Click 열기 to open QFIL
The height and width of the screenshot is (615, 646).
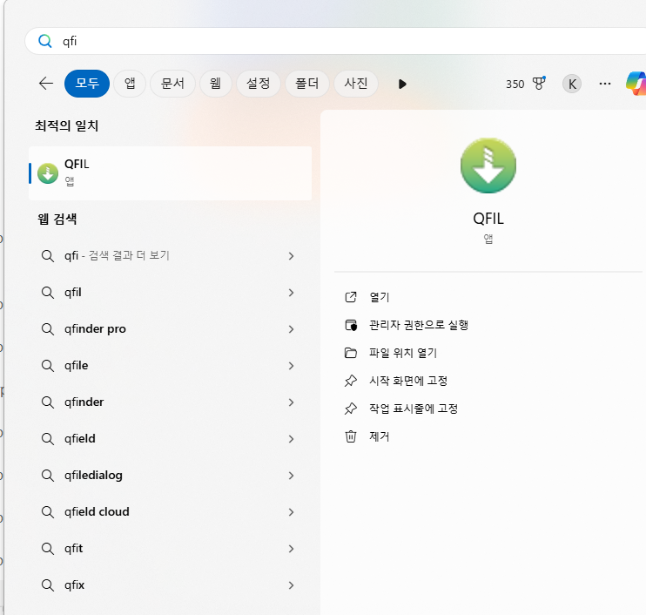379,297
